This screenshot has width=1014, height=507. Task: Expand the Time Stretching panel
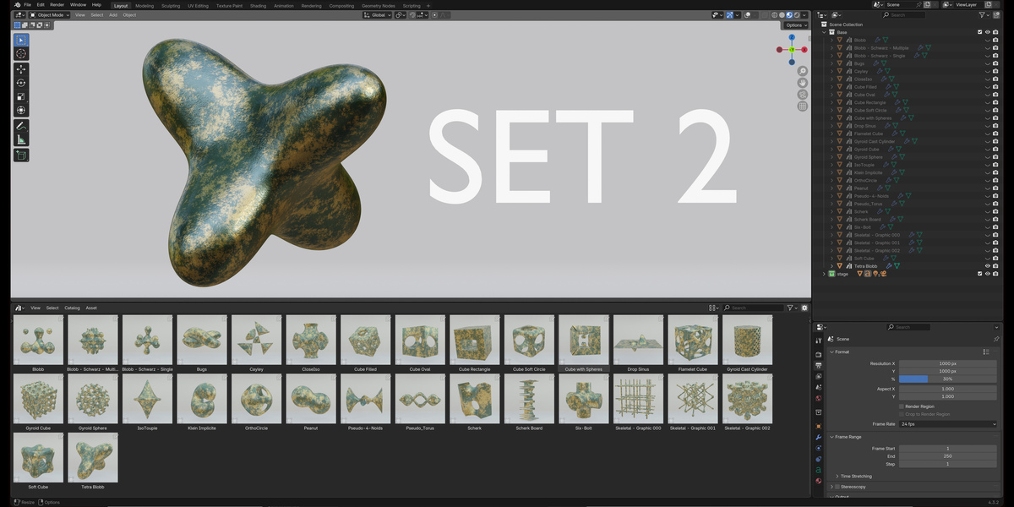pos(856,476)
